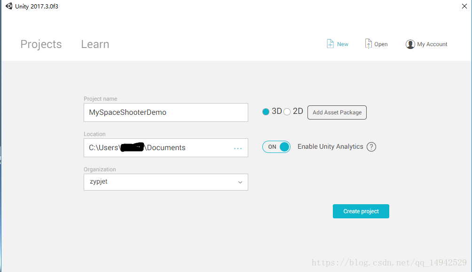Click the Create project button
Viewport: 472px width, 272px height.
point(361,211)
